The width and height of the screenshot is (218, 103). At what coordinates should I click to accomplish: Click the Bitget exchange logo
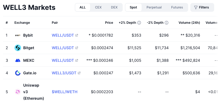(x=18, y=48)
